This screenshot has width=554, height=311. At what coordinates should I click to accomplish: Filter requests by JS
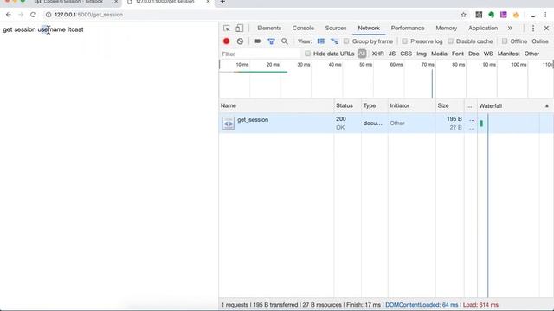(392, 54)
